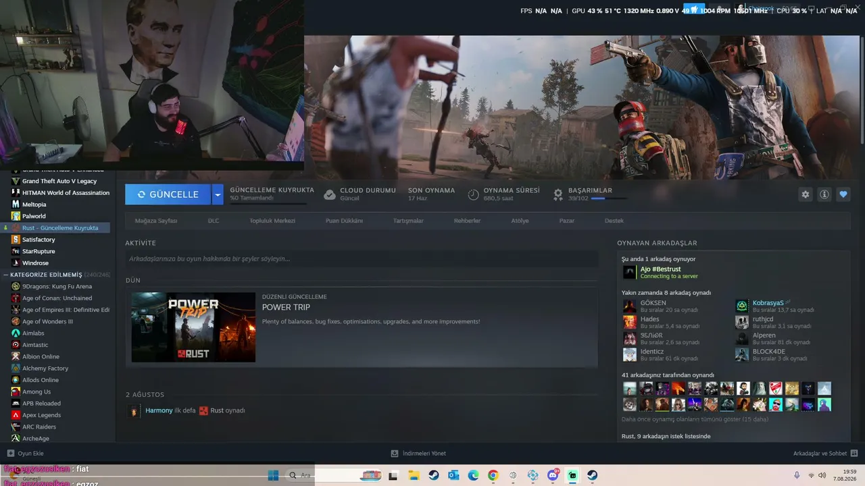
Task: Go to the Puan Dükkânı tab
Action: click(344, 221)
